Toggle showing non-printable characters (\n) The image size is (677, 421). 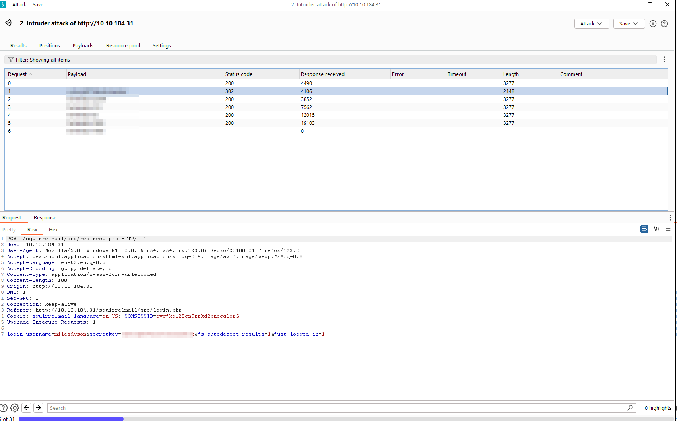[656, 229]
